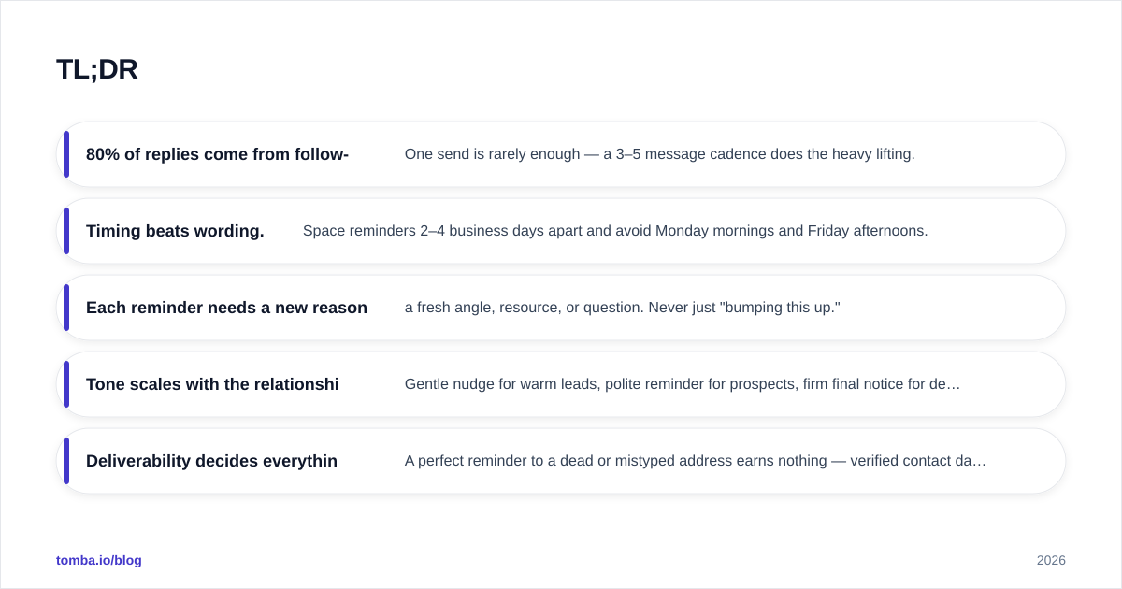Click the 'Space reminders 2–4 business days' description

pos(615,231)
